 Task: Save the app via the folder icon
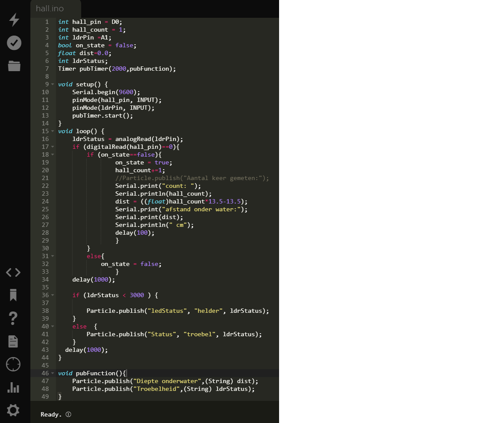pos(13,66)
